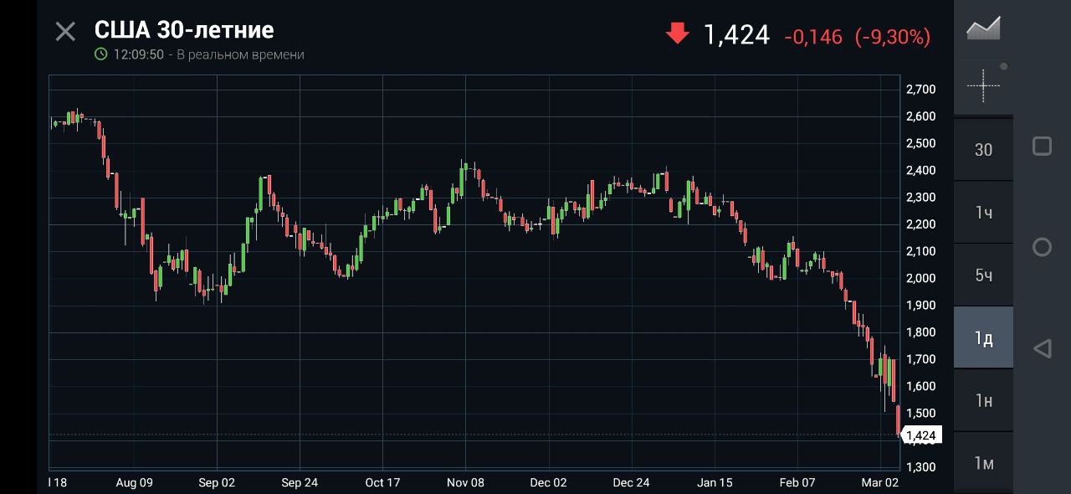Click the США 30-летние title

(184, 29)
